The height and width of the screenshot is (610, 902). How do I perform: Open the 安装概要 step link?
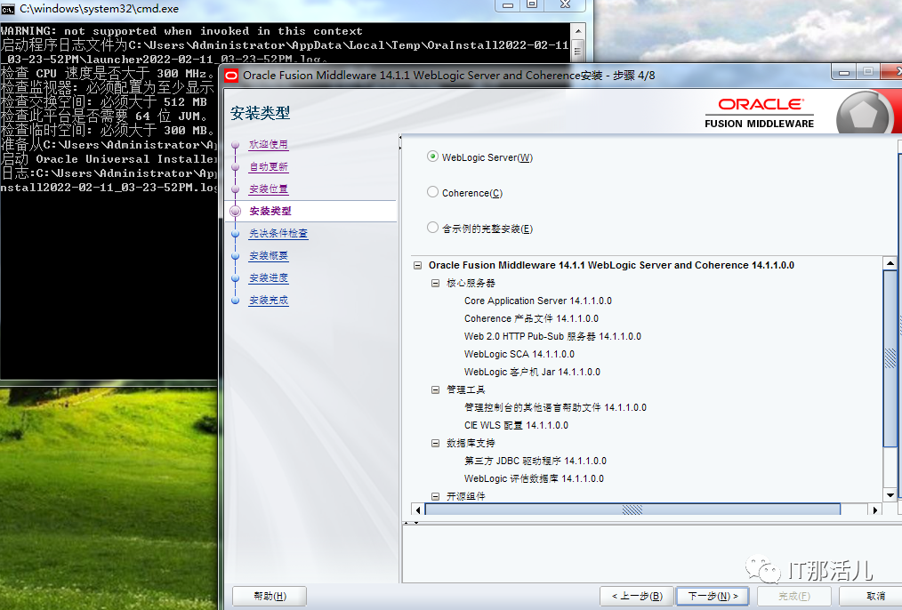[x=268, y=256]
